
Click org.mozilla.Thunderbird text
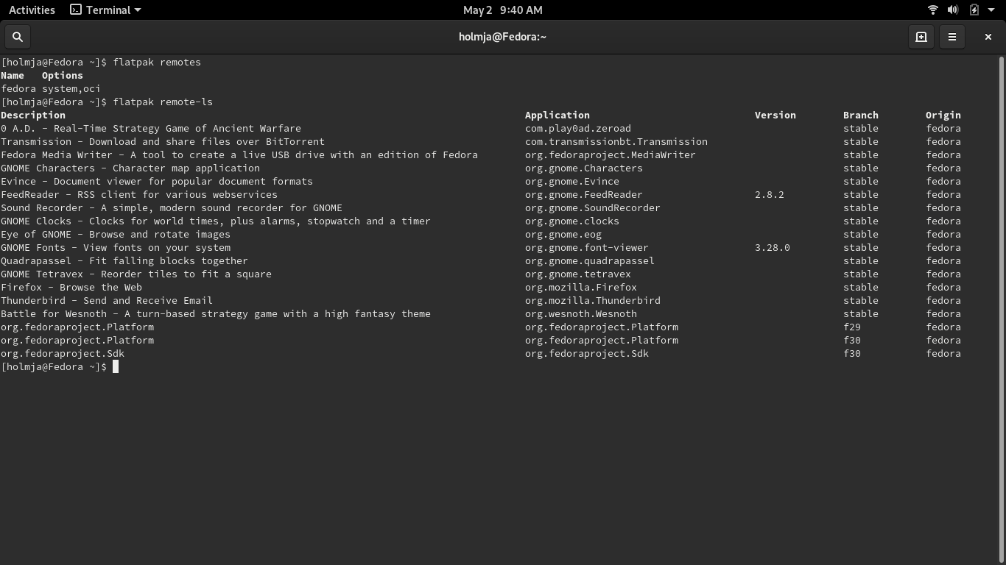click(x=593, y=300)
